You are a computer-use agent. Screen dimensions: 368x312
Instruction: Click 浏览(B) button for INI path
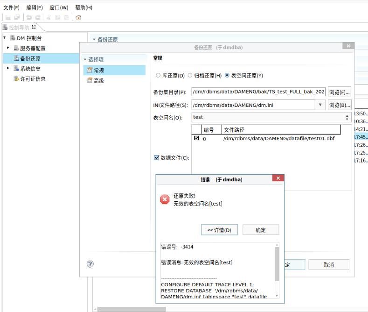click(x=340, y=105)
